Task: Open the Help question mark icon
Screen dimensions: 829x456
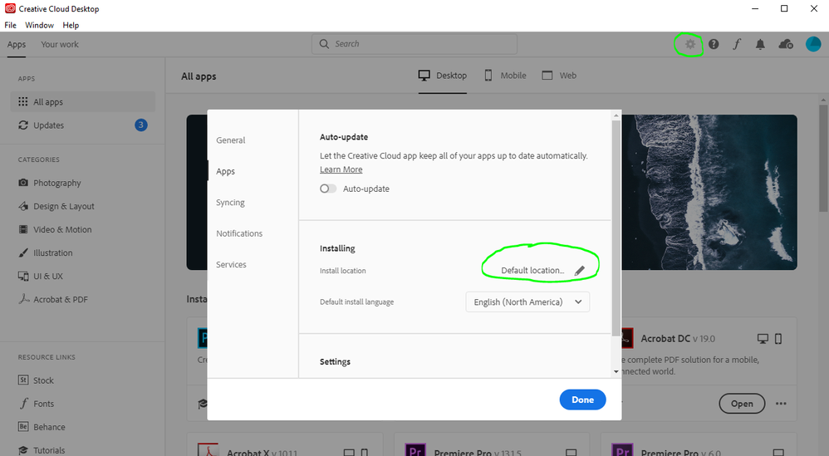Action: [714, 44]
